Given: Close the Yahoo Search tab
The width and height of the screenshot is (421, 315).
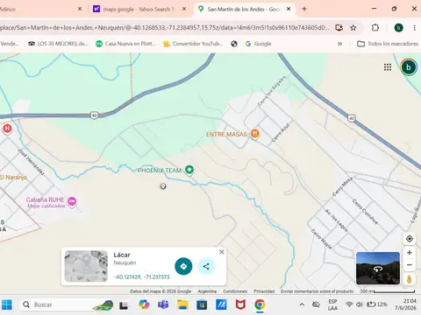Looking at the screenshot, I should [184, 9].
